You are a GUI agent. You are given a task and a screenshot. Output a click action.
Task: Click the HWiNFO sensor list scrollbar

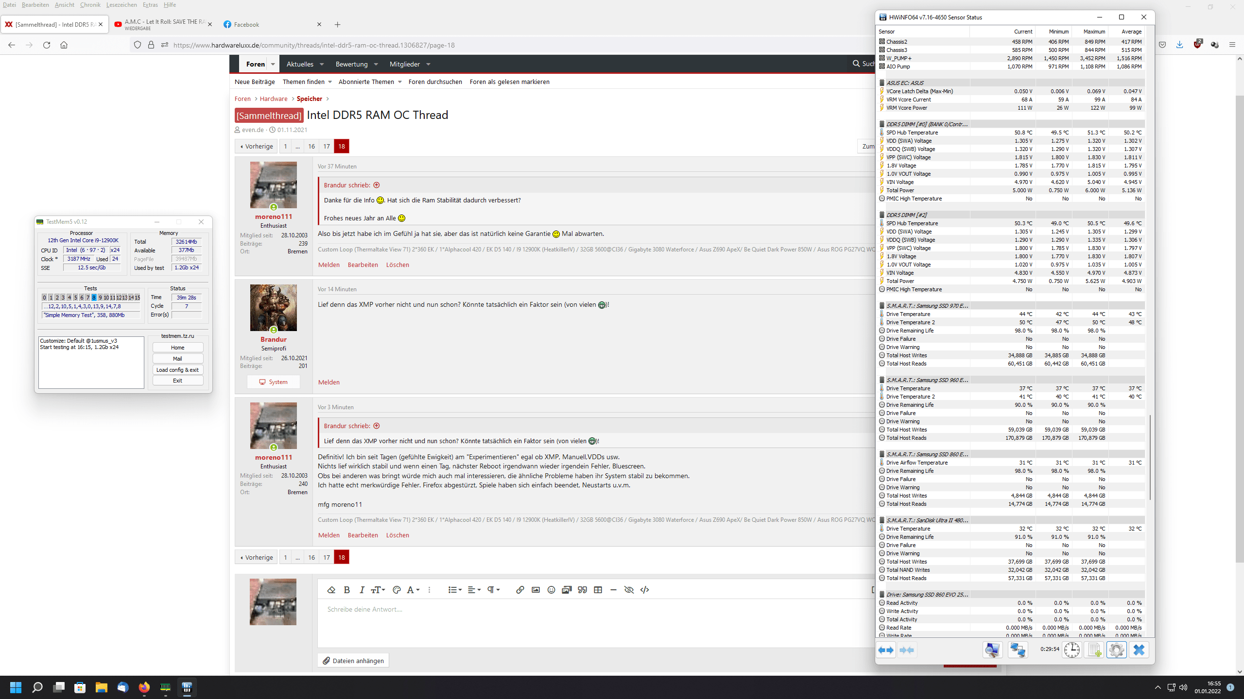pos(1150,457)
